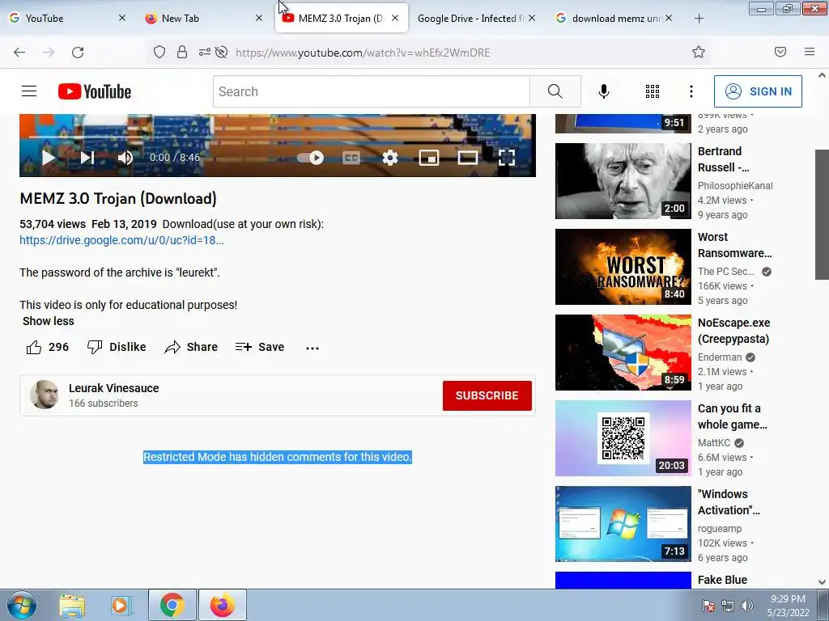Open Google Chrome from the taskbar
The image size is (829, 621).
(172, 605)
